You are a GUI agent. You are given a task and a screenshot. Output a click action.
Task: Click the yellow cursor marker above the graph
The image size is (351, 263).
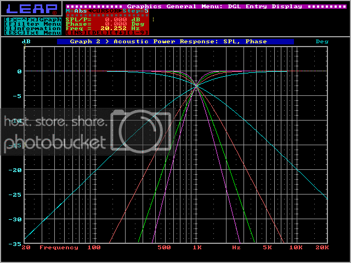tap(25, 47)
